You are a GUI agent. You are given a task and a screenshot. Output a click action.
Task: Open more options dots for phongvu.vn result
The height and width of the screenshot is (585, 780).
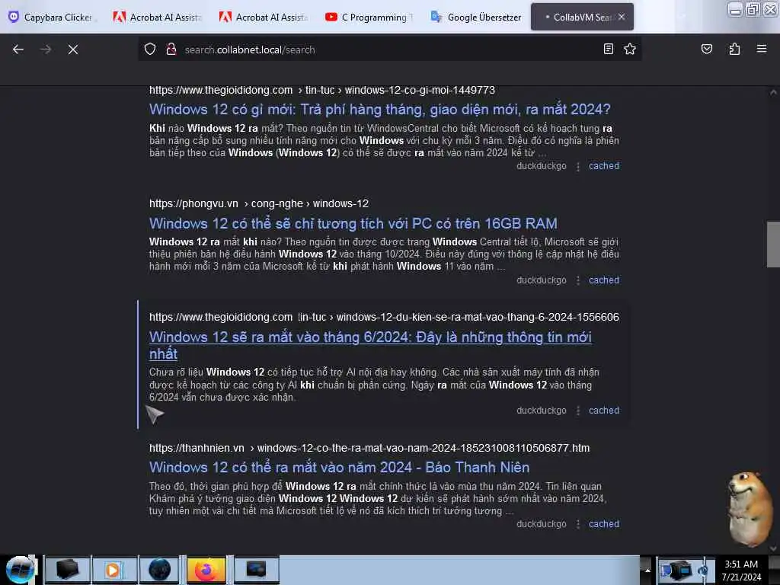pos(577,280)
